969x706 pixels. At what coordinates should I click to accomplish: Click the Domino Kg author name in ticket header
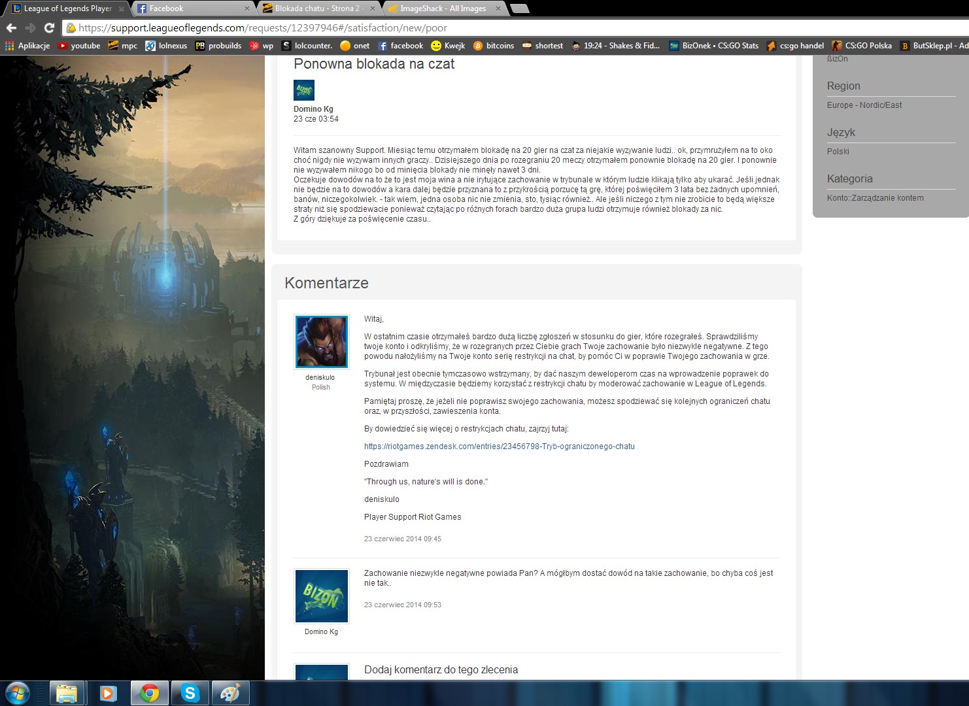[x=313, y=109]
